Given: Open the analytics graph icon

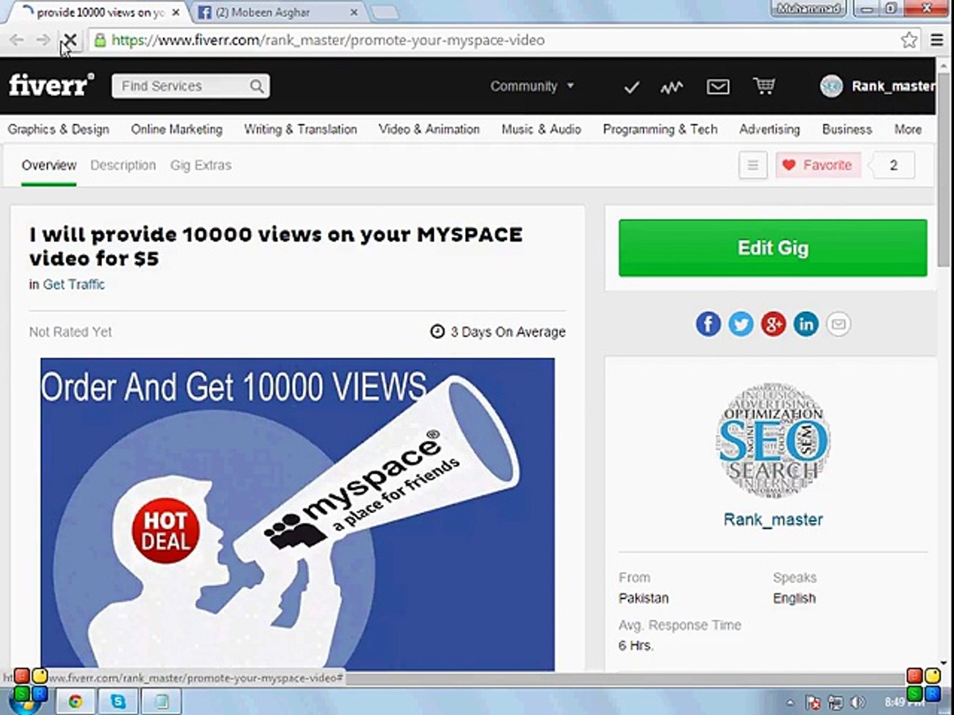Looking at the screenshot, I should point(671,87).
